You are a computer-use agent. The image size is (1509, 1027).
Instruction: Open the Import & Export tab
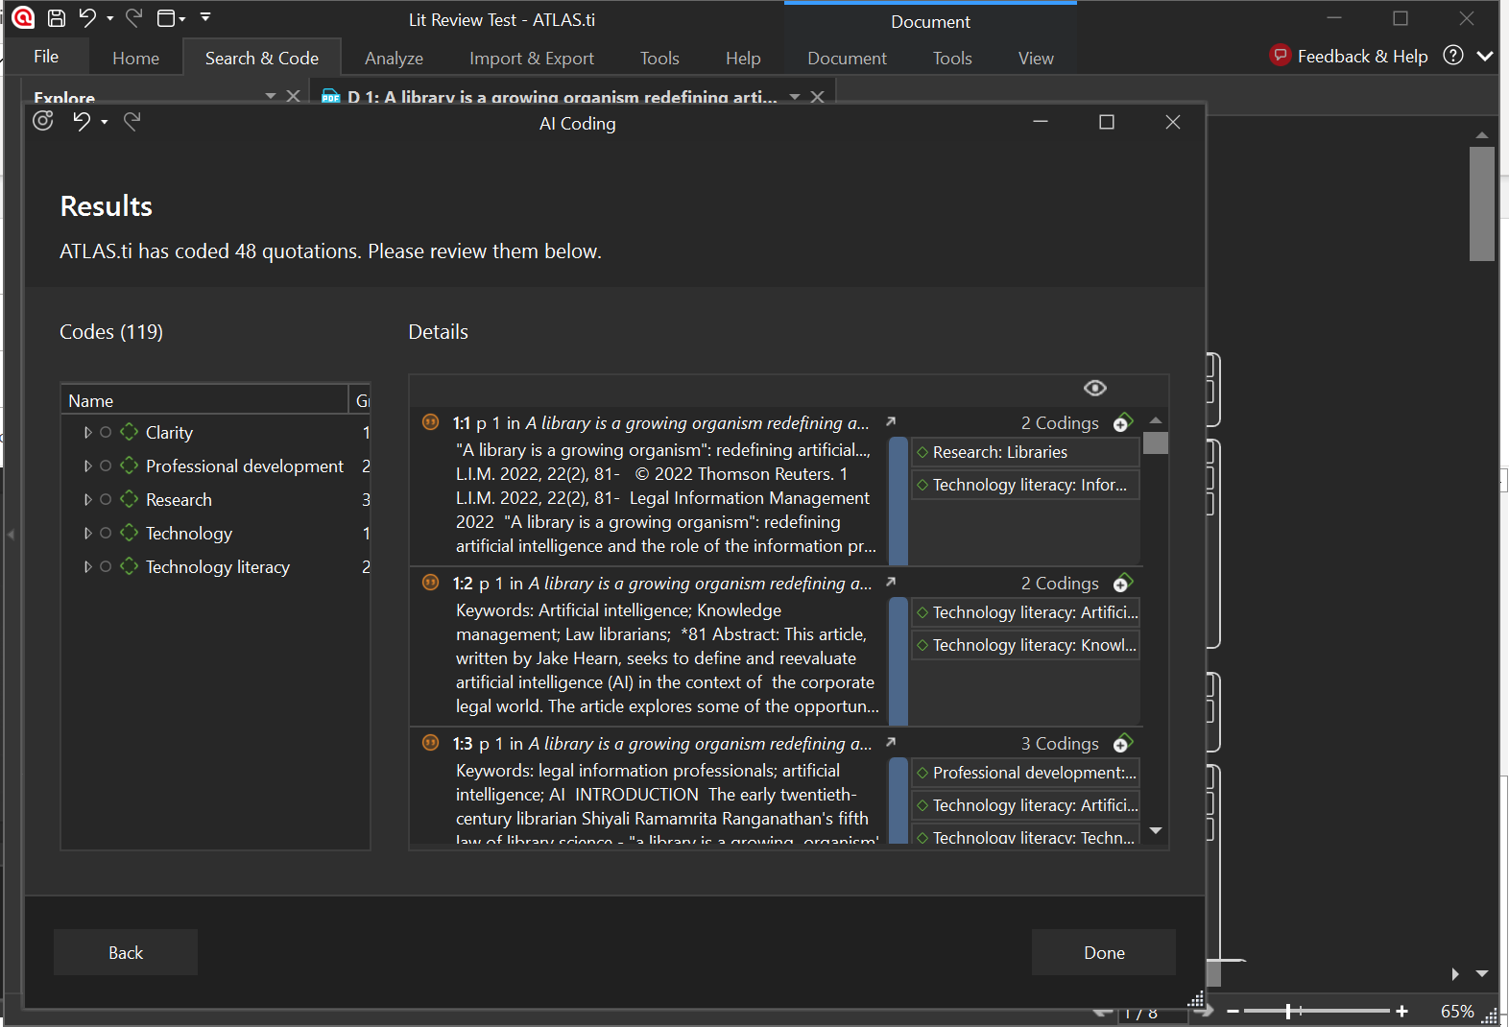(532, 59)
